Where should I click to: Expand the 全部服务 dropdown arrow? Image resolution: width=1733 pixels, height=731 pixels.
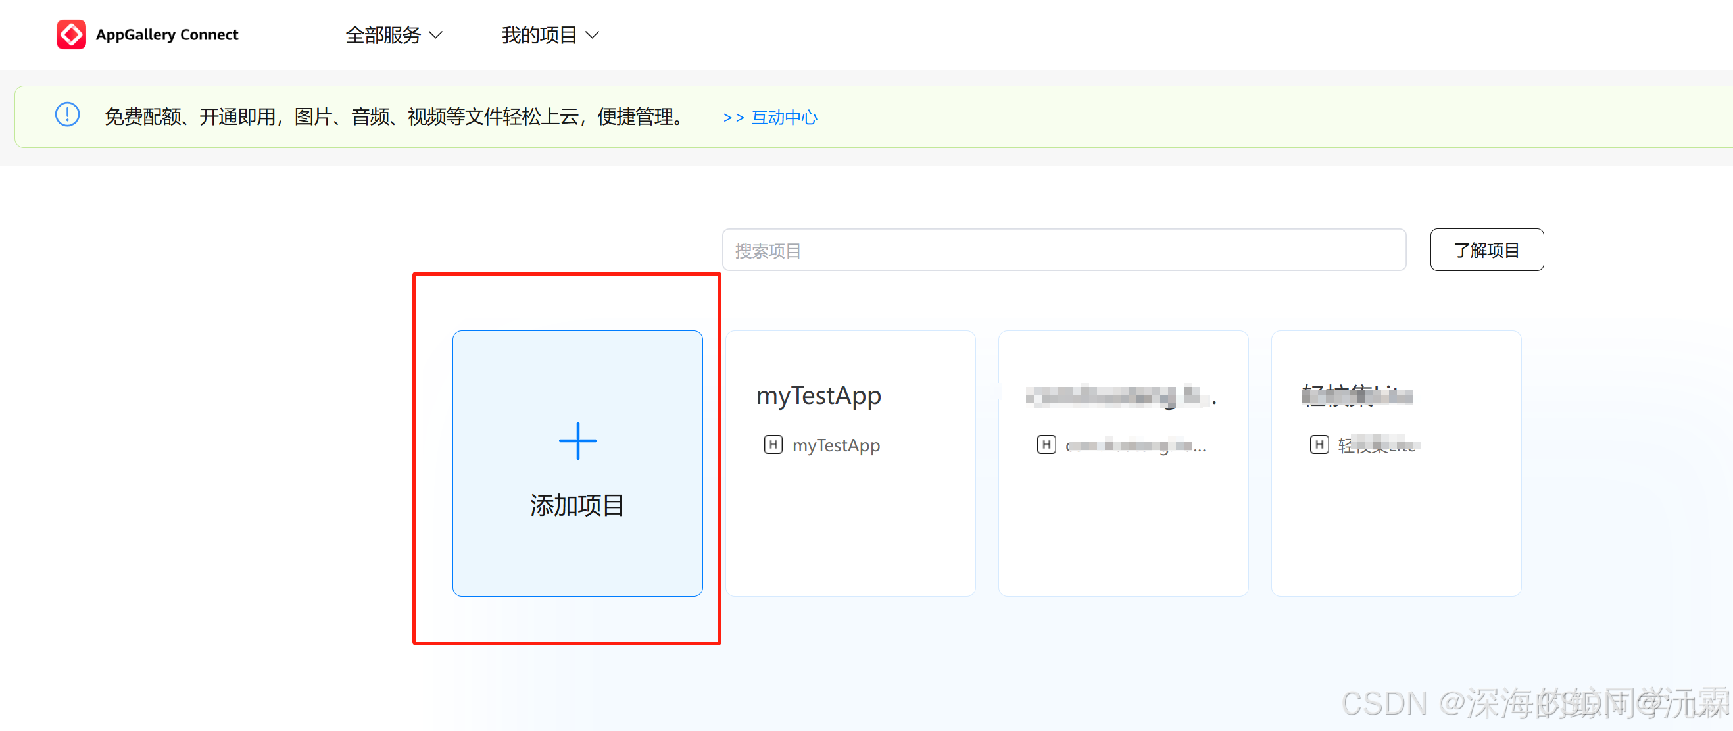click(x=436, y=35)
